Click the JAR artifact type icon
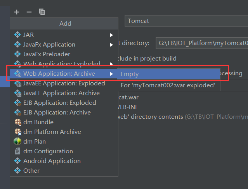The image size is (248, 189). [17, 35]
